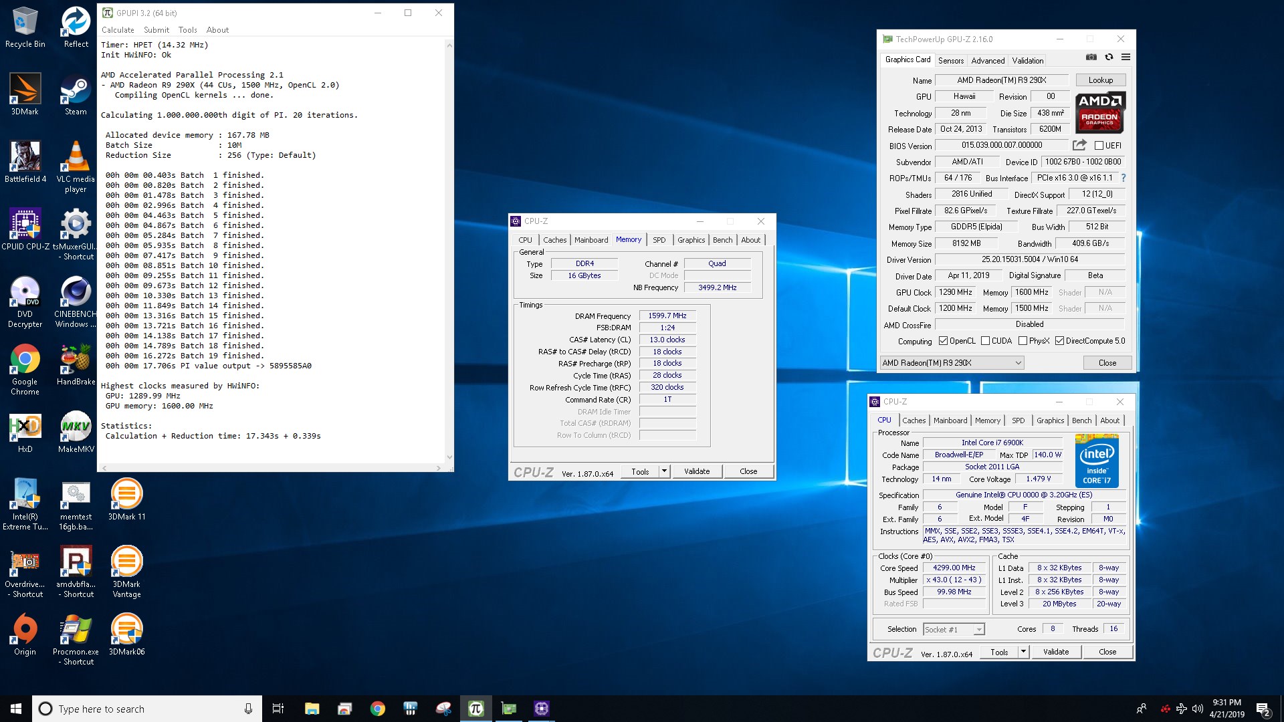Image resolution: width=1284 pixels, height=722 pixels.
Task: Open the 3DMark desktop shortcut
Action: (25, 94)
